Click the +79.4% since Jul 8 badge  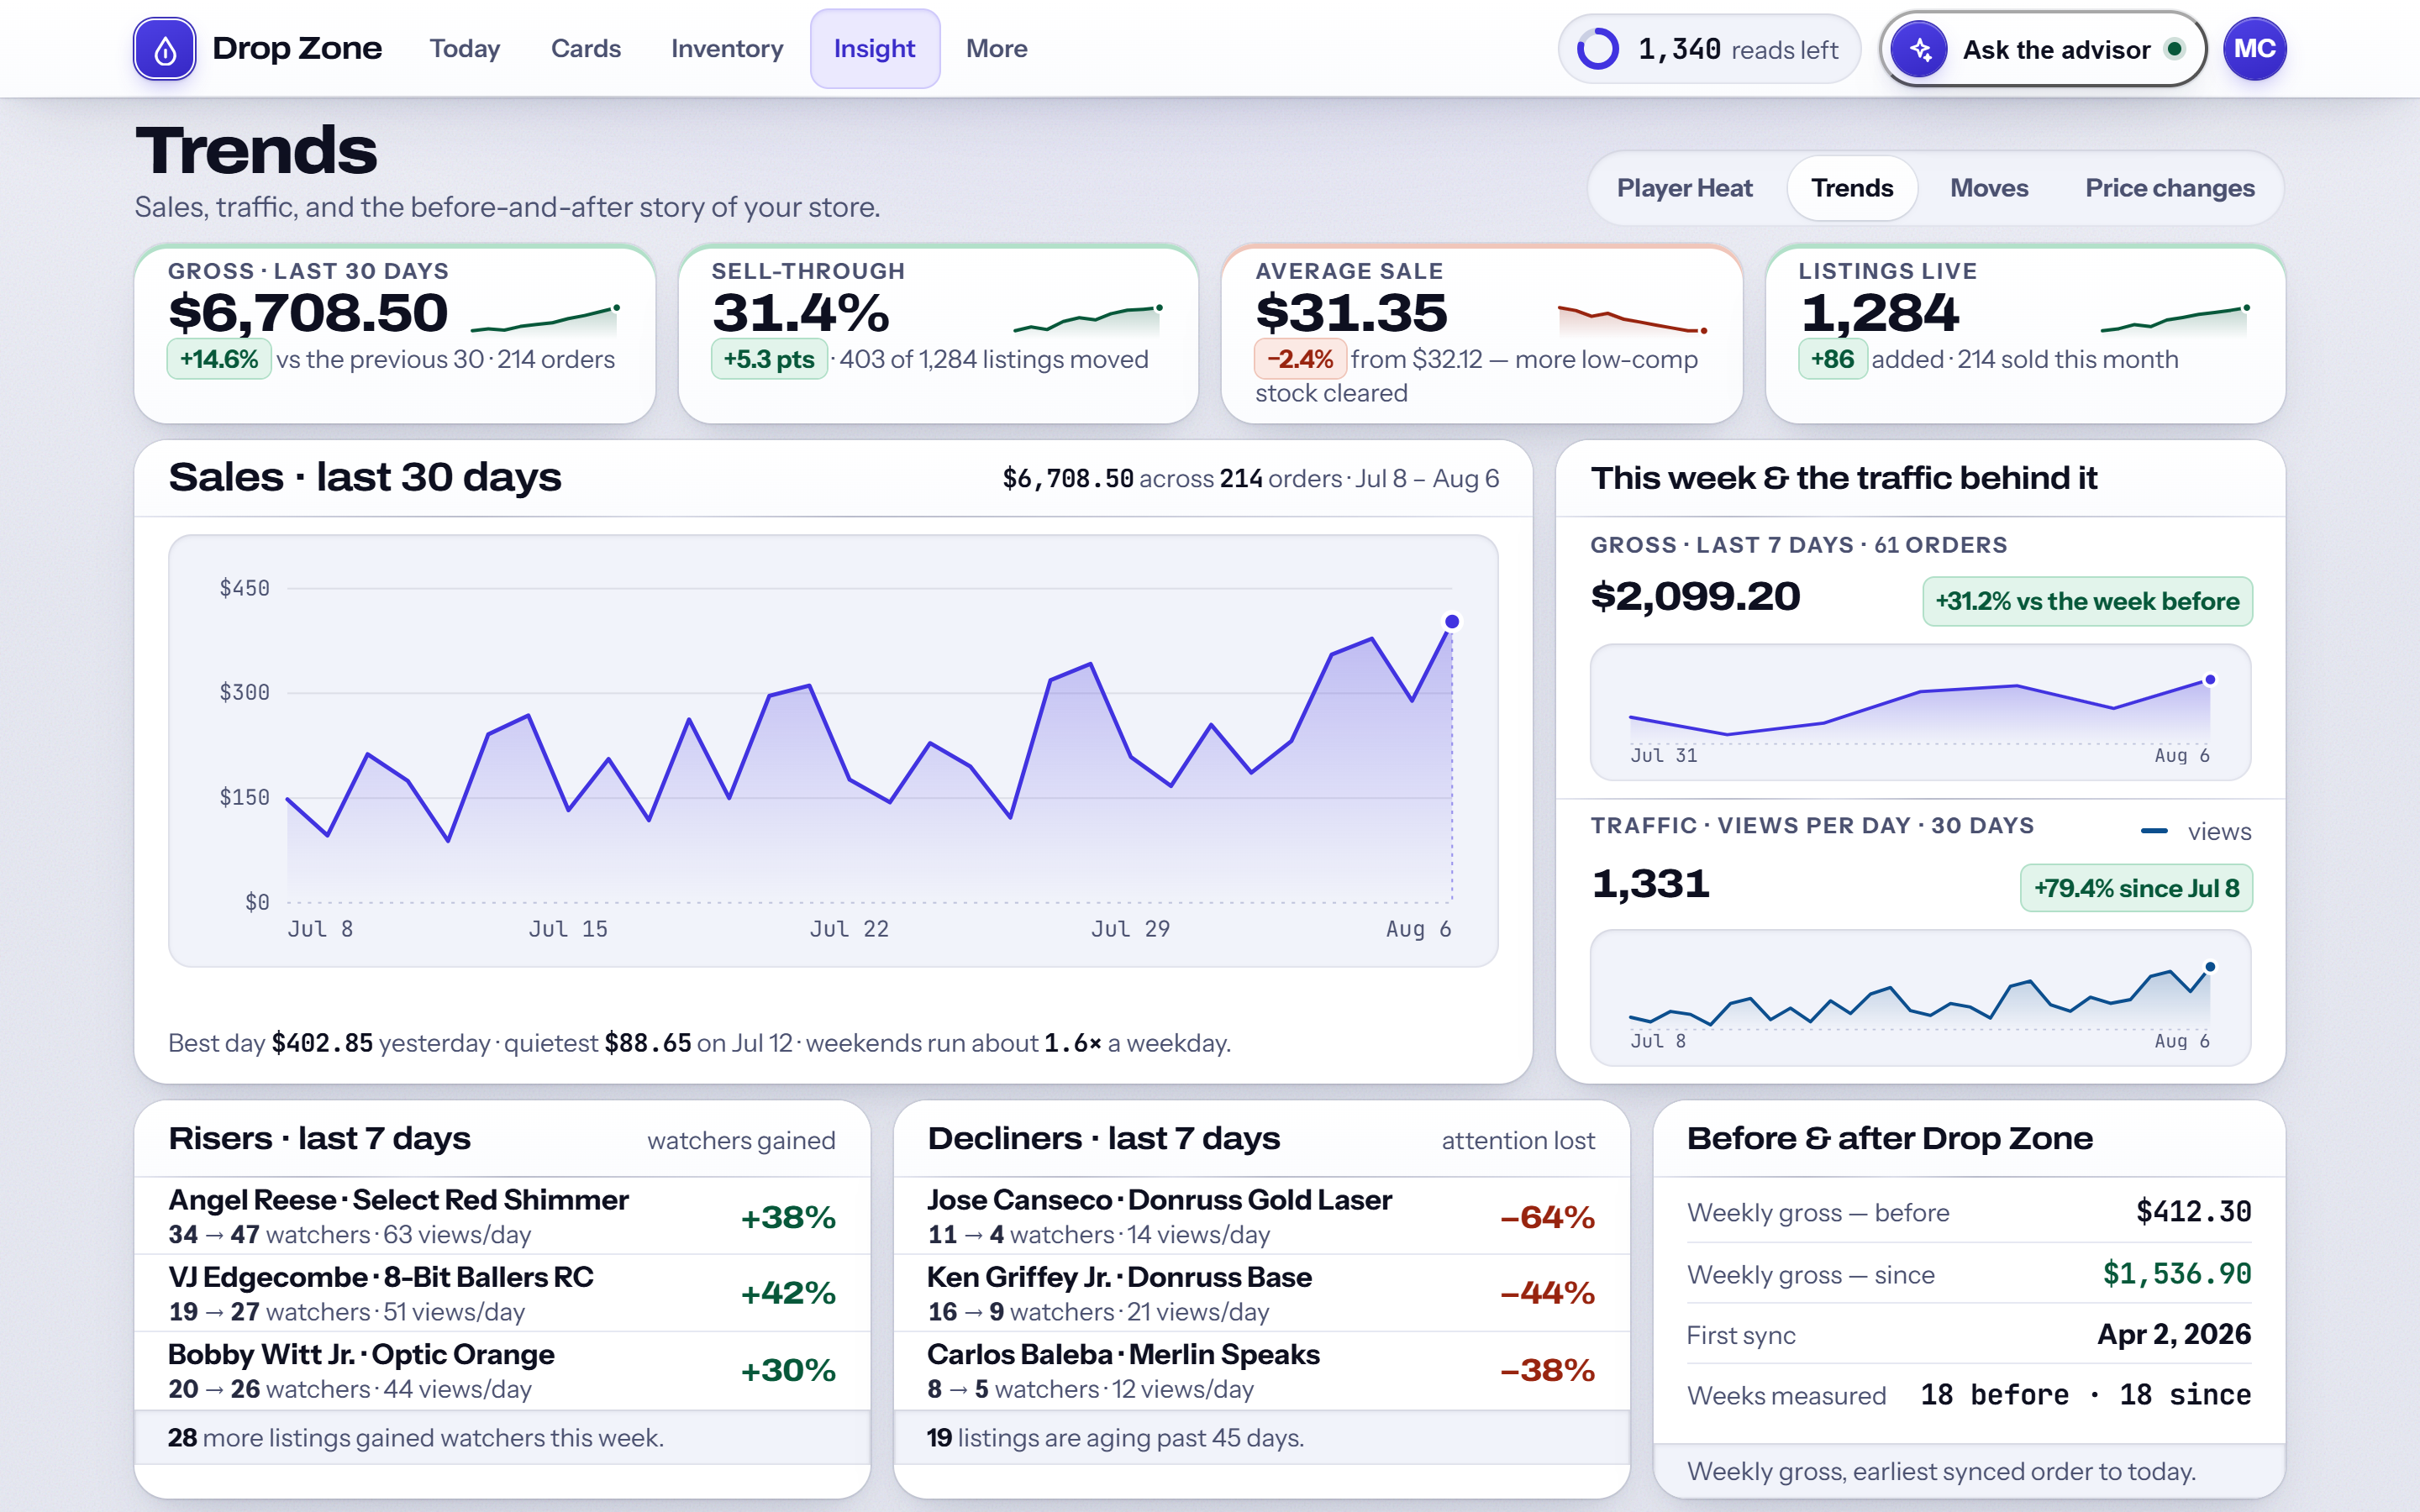(2136, 888)
